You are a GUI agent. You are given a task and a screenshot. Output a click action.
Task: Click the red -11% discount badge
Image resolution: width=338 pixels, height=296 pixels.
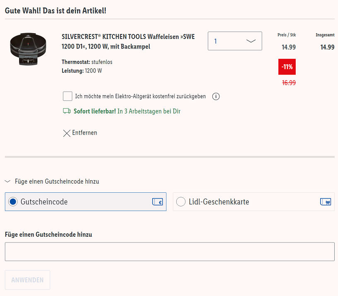pyautogui.click(x=287, y=67)
